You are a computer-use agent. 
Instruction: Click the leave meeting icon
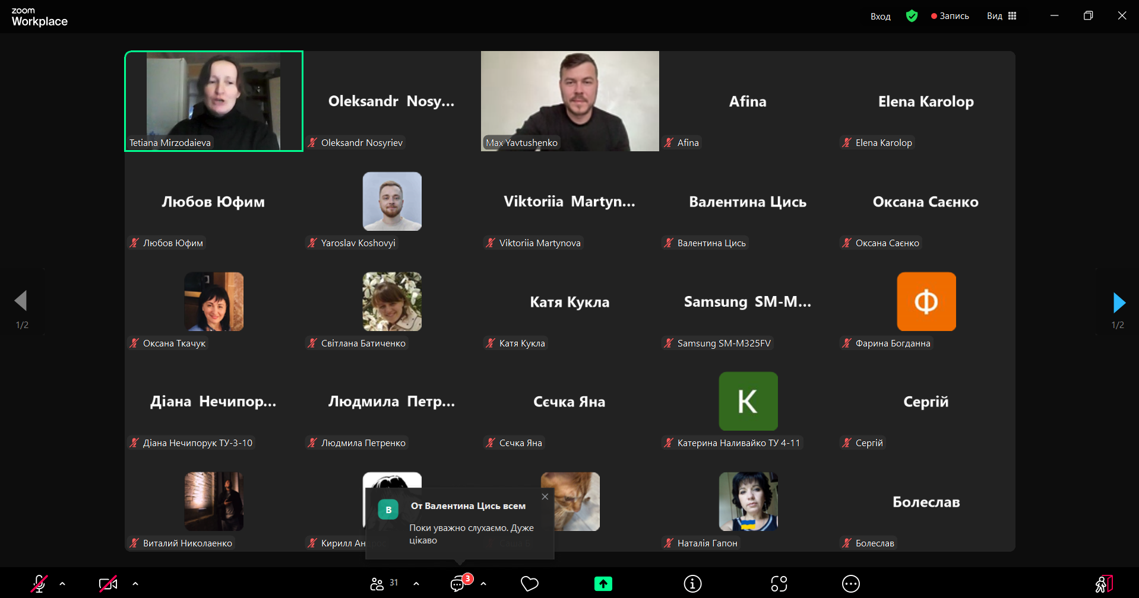click(1103, 584)
